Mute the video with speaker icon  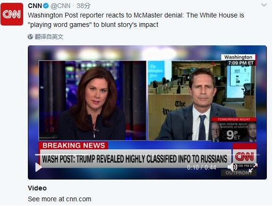pyautogui.click(x=232, y=167)
